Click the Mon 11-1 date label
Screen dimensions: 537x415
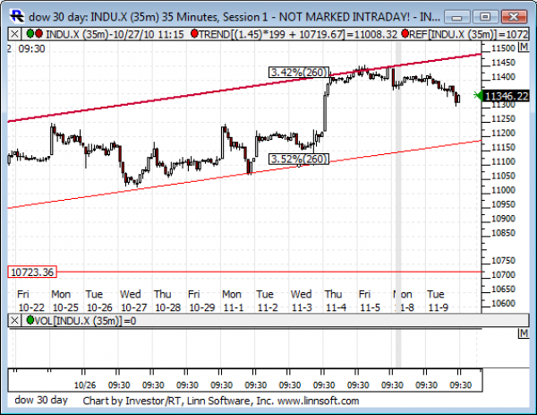point(233,301)
